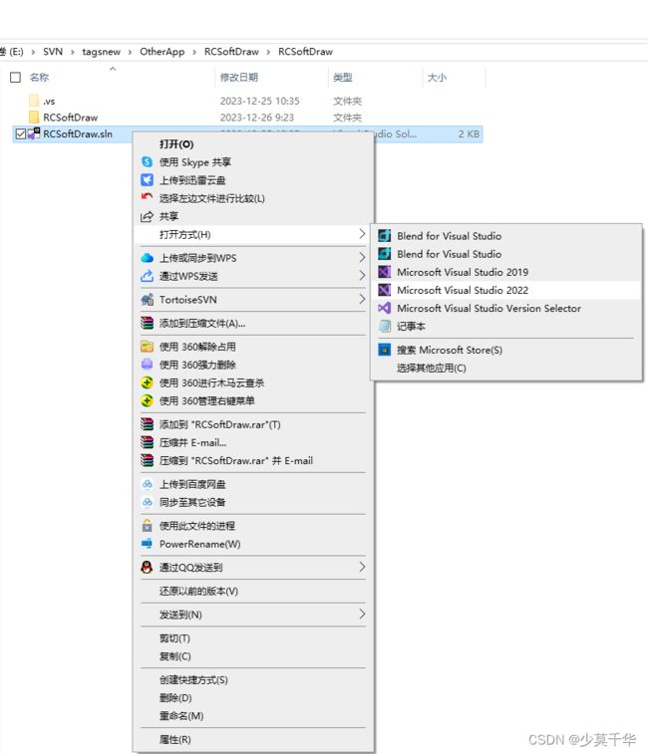Click the 360 force delete icon
The width and height of the screenshot is (648, 754).
click(x=147, y=365)
